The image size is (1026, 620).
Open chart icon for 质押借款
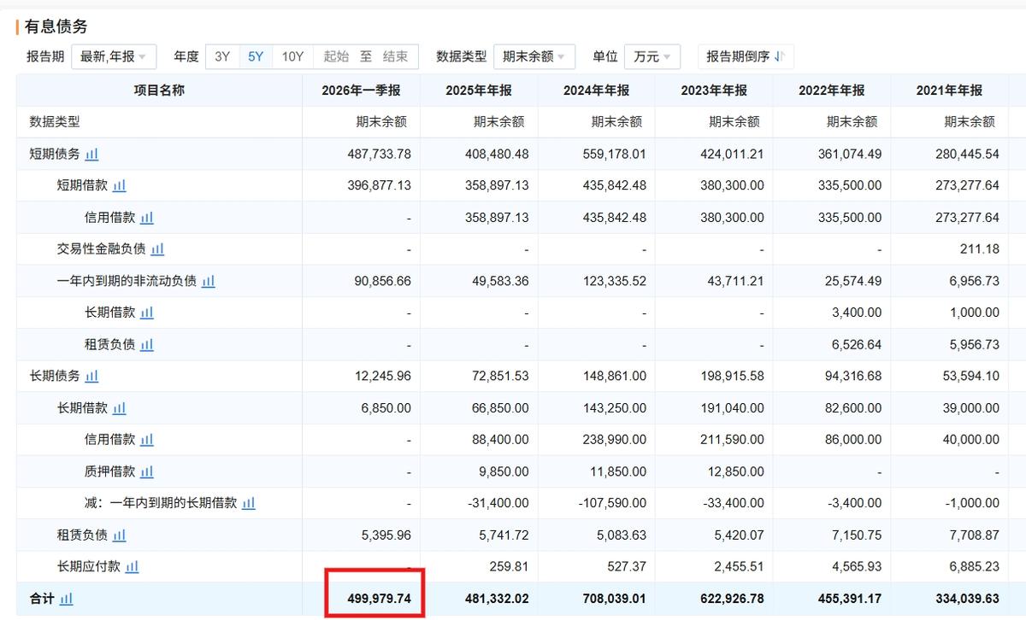pyautogui.click(x=146, y=471)
